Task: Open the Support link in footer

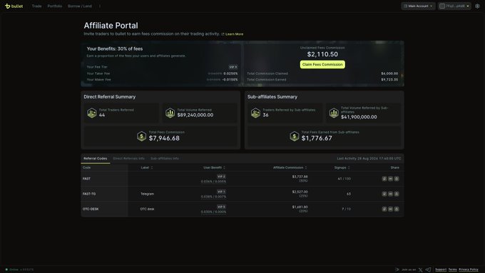Action: [441, 269]
